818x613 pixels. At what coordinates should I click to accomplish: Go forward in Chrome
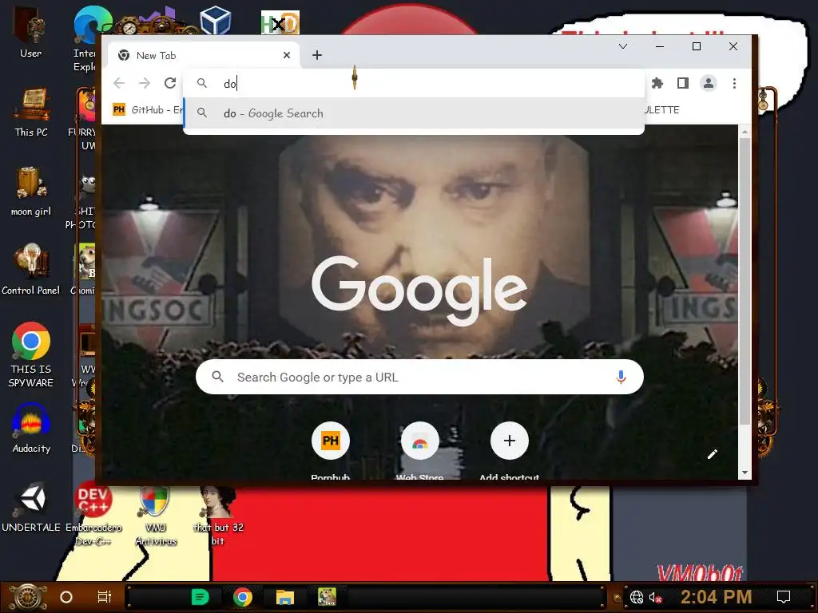pos(145,83)
